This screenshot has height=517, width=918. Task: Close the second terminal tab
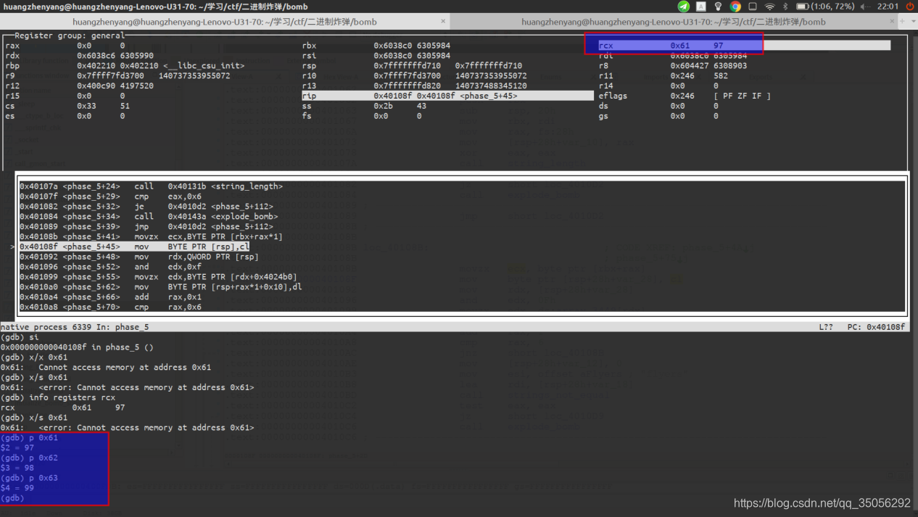pos(892,22)
